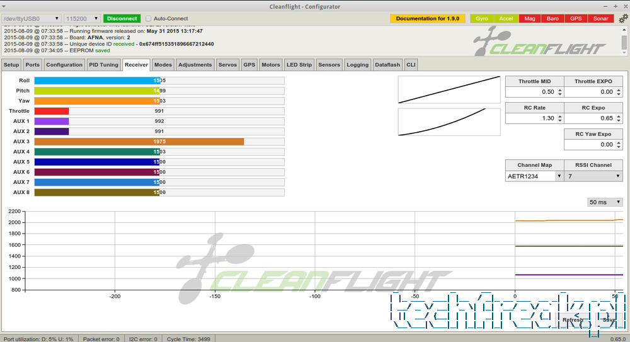
Task: Click the RC expo curve preview graph
Action: [449, 122]
